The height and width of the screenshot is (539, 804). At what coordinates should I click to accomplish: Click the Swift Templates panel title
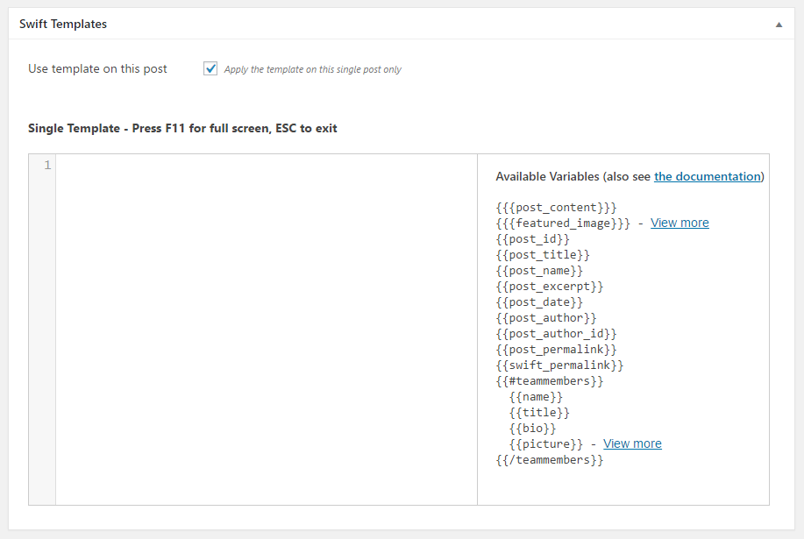(63, 24)
